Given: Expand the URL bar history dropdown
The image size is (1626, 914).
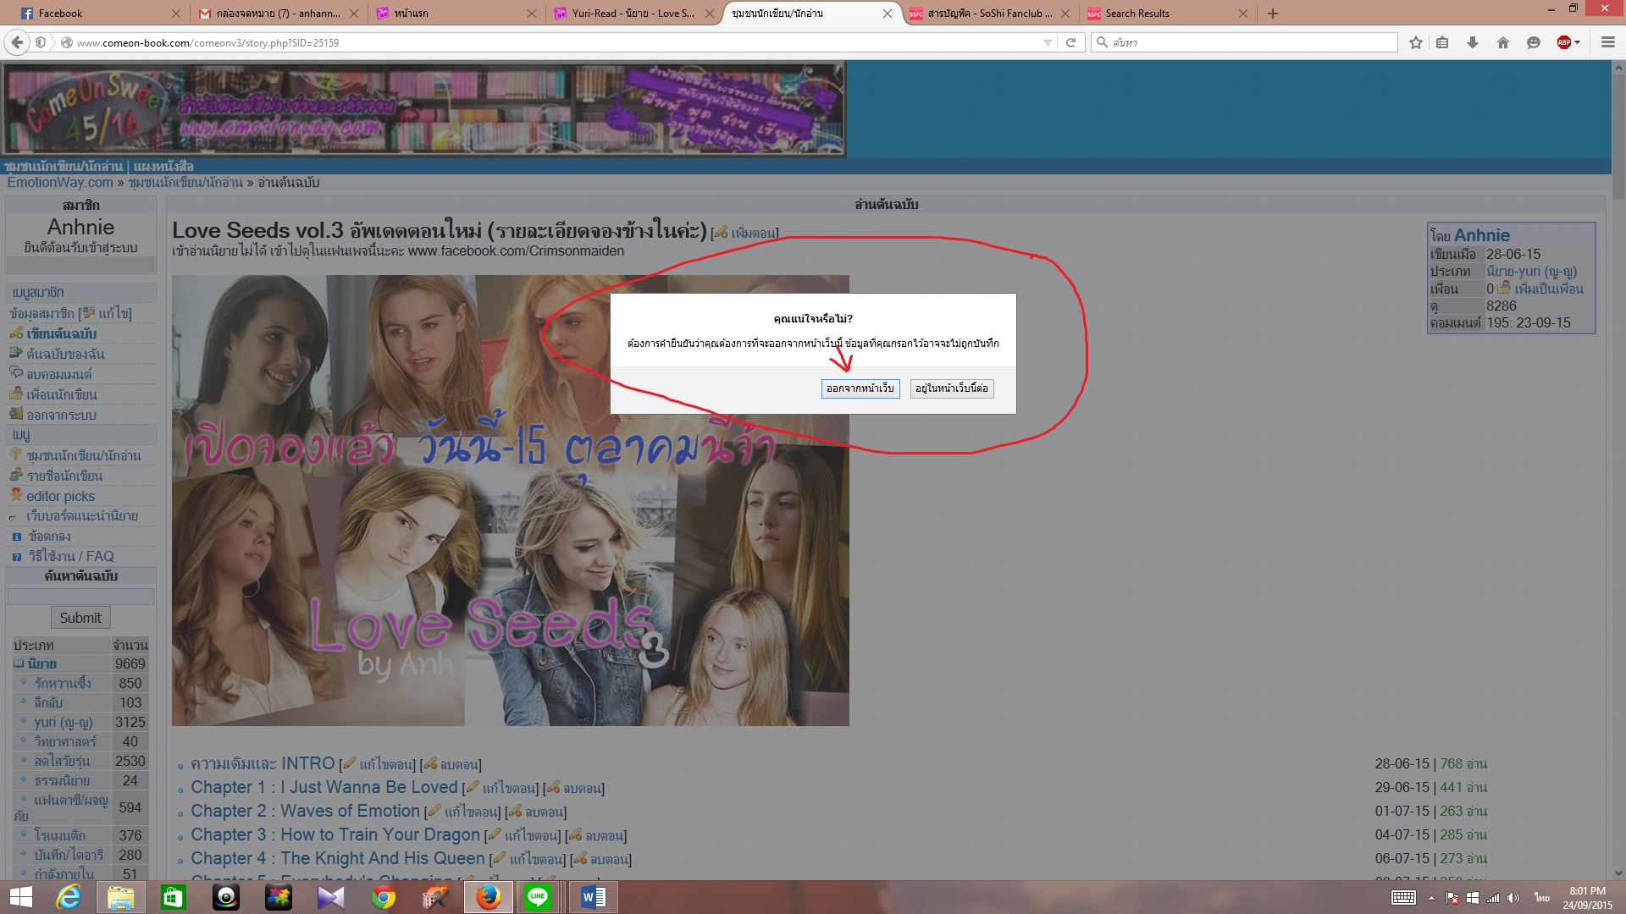Looking at the screenshot, I should pos(1048,42).
